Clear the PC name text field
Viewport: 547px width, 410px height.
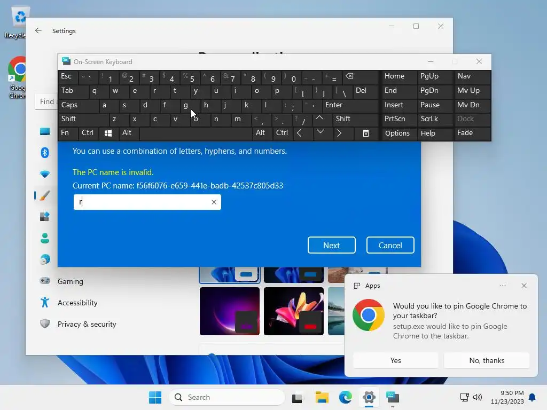214,202
